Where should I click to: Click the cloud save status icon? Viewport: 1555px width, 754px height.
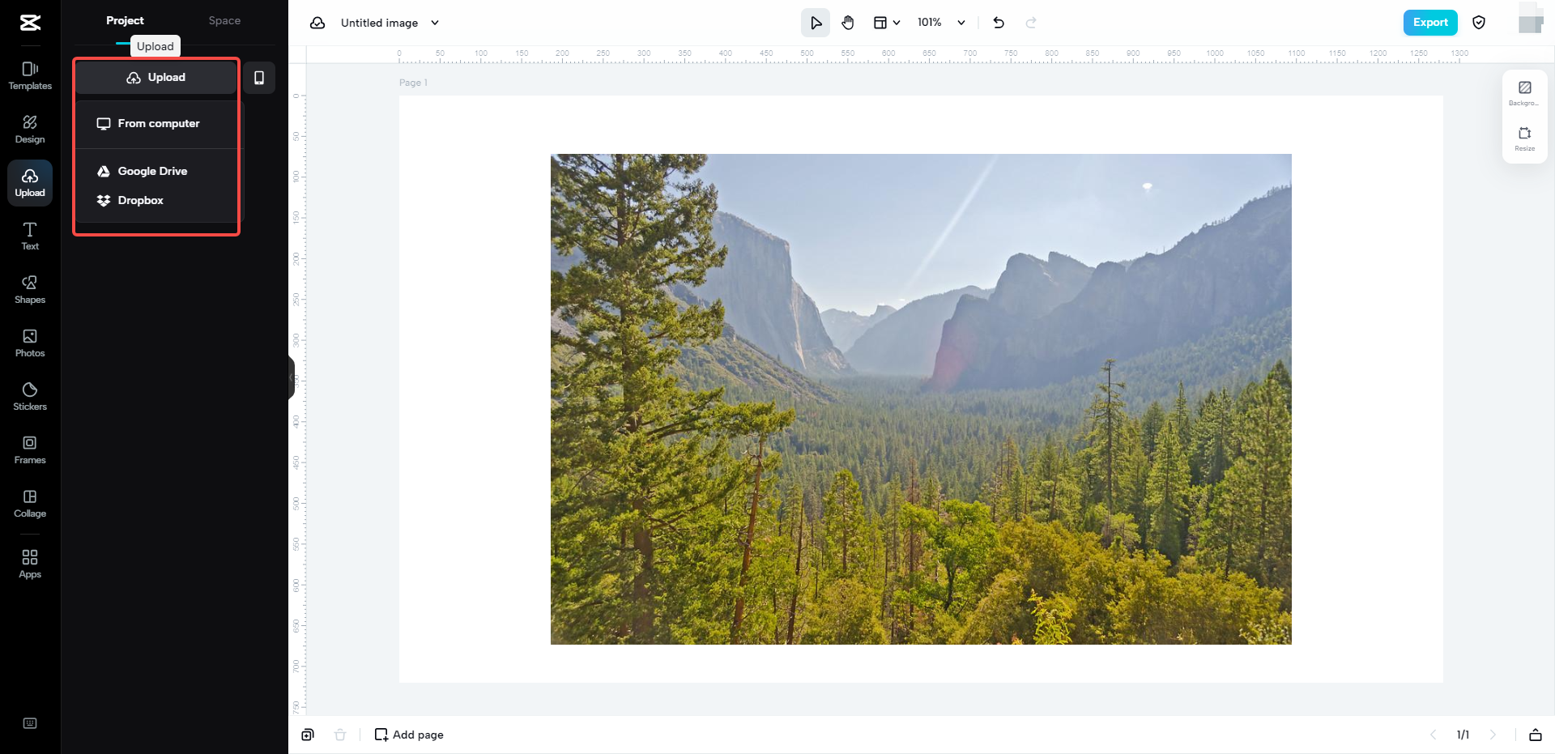[x=317, y=23]
